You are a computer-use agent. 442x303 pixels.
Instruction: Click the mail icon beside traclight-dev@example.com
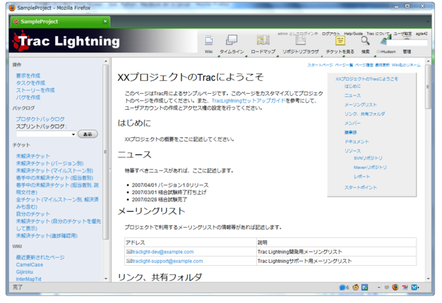(x=129, y=251)
